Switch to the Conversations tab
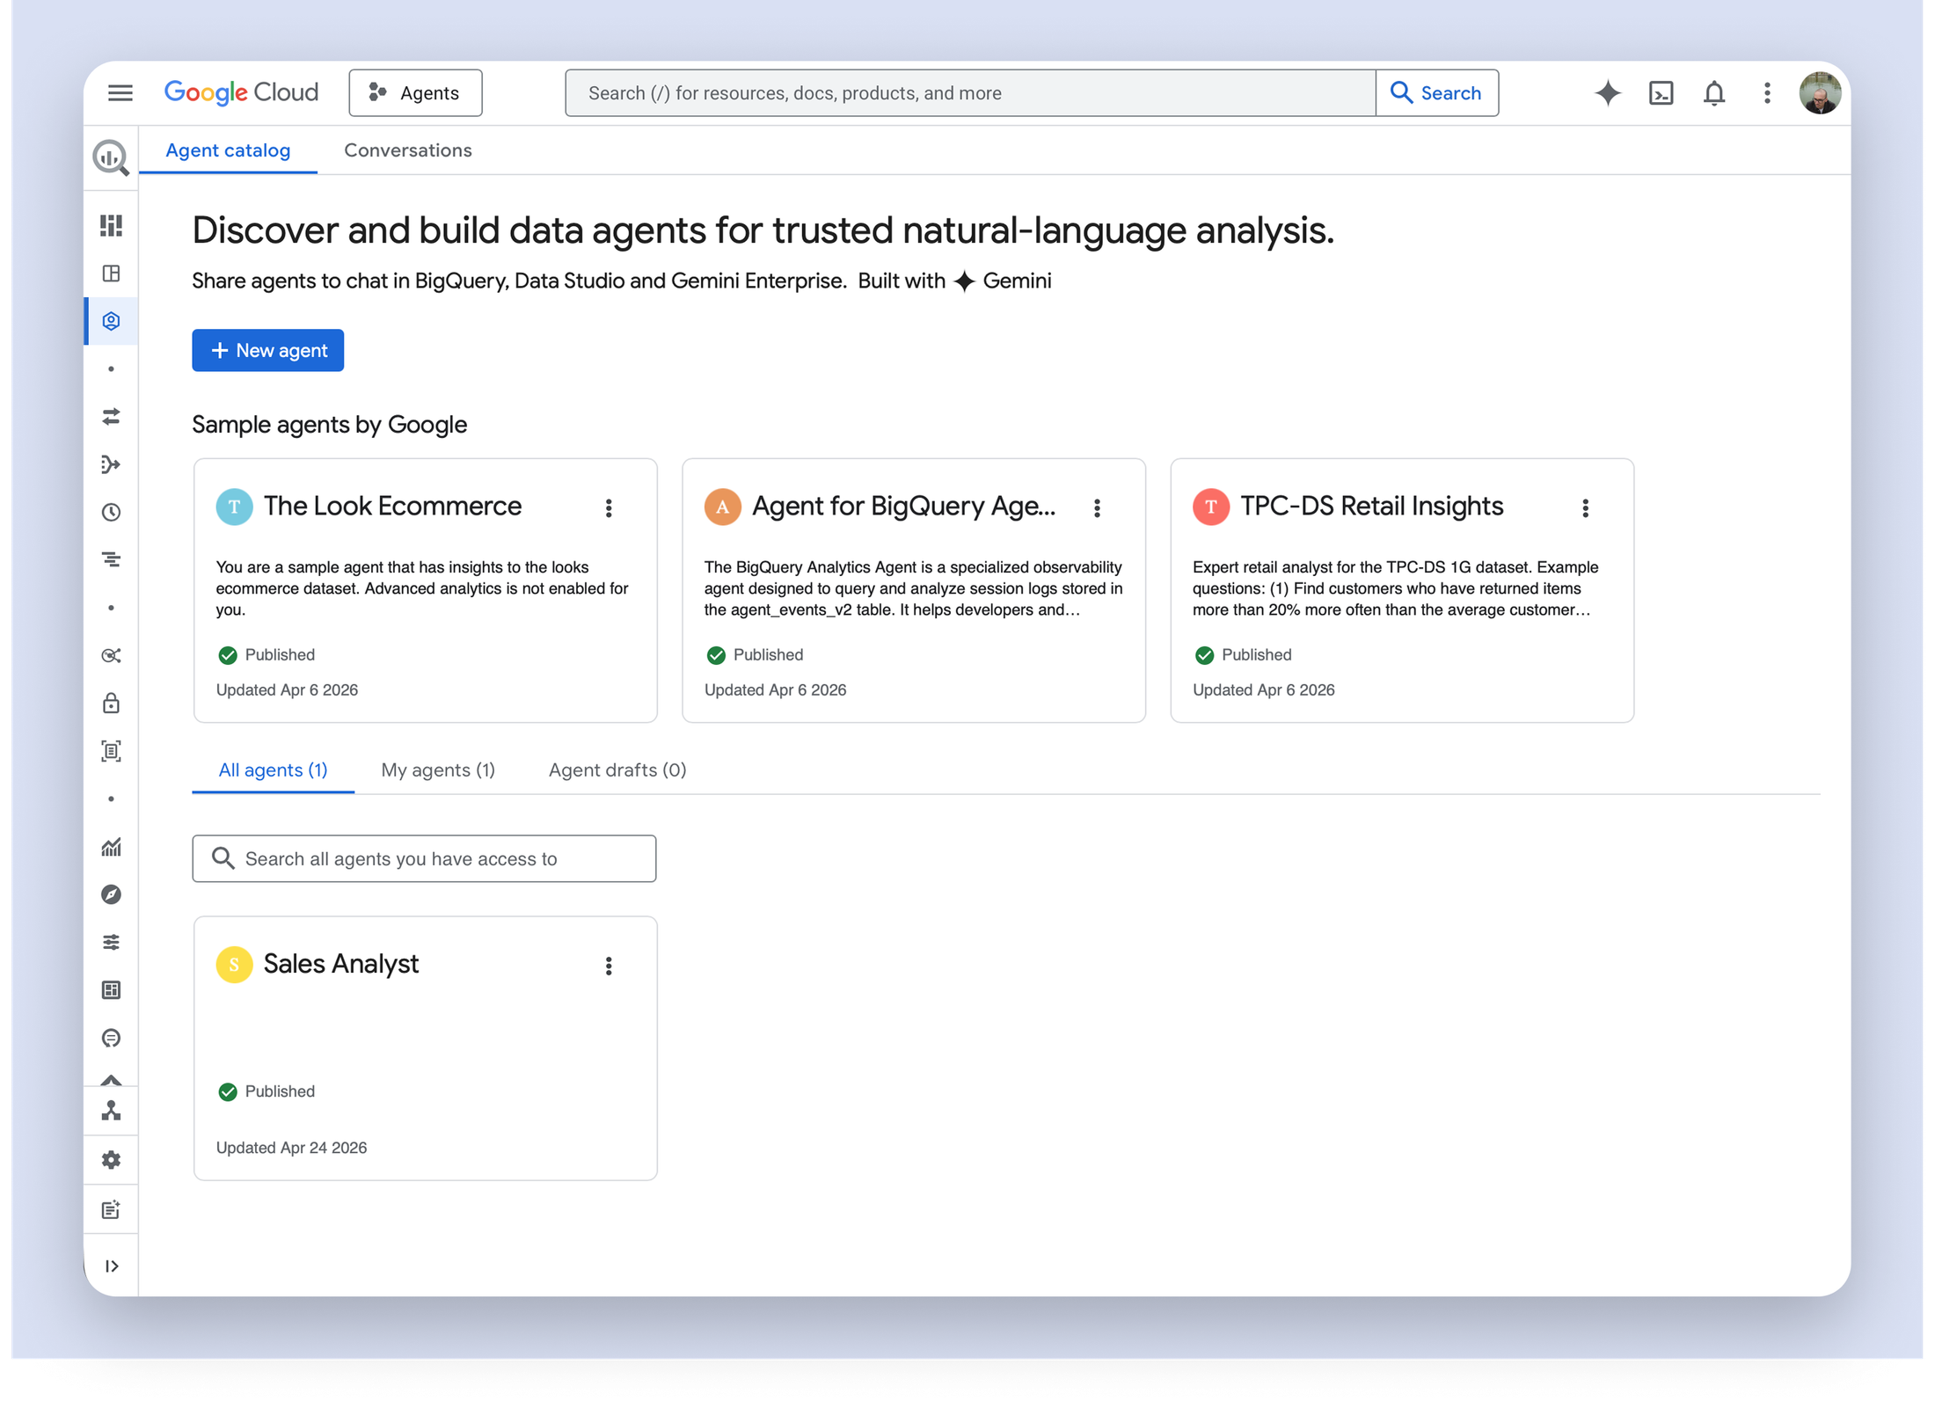The width and height of the screenshot is (1935, 1408). coord(408,150)
